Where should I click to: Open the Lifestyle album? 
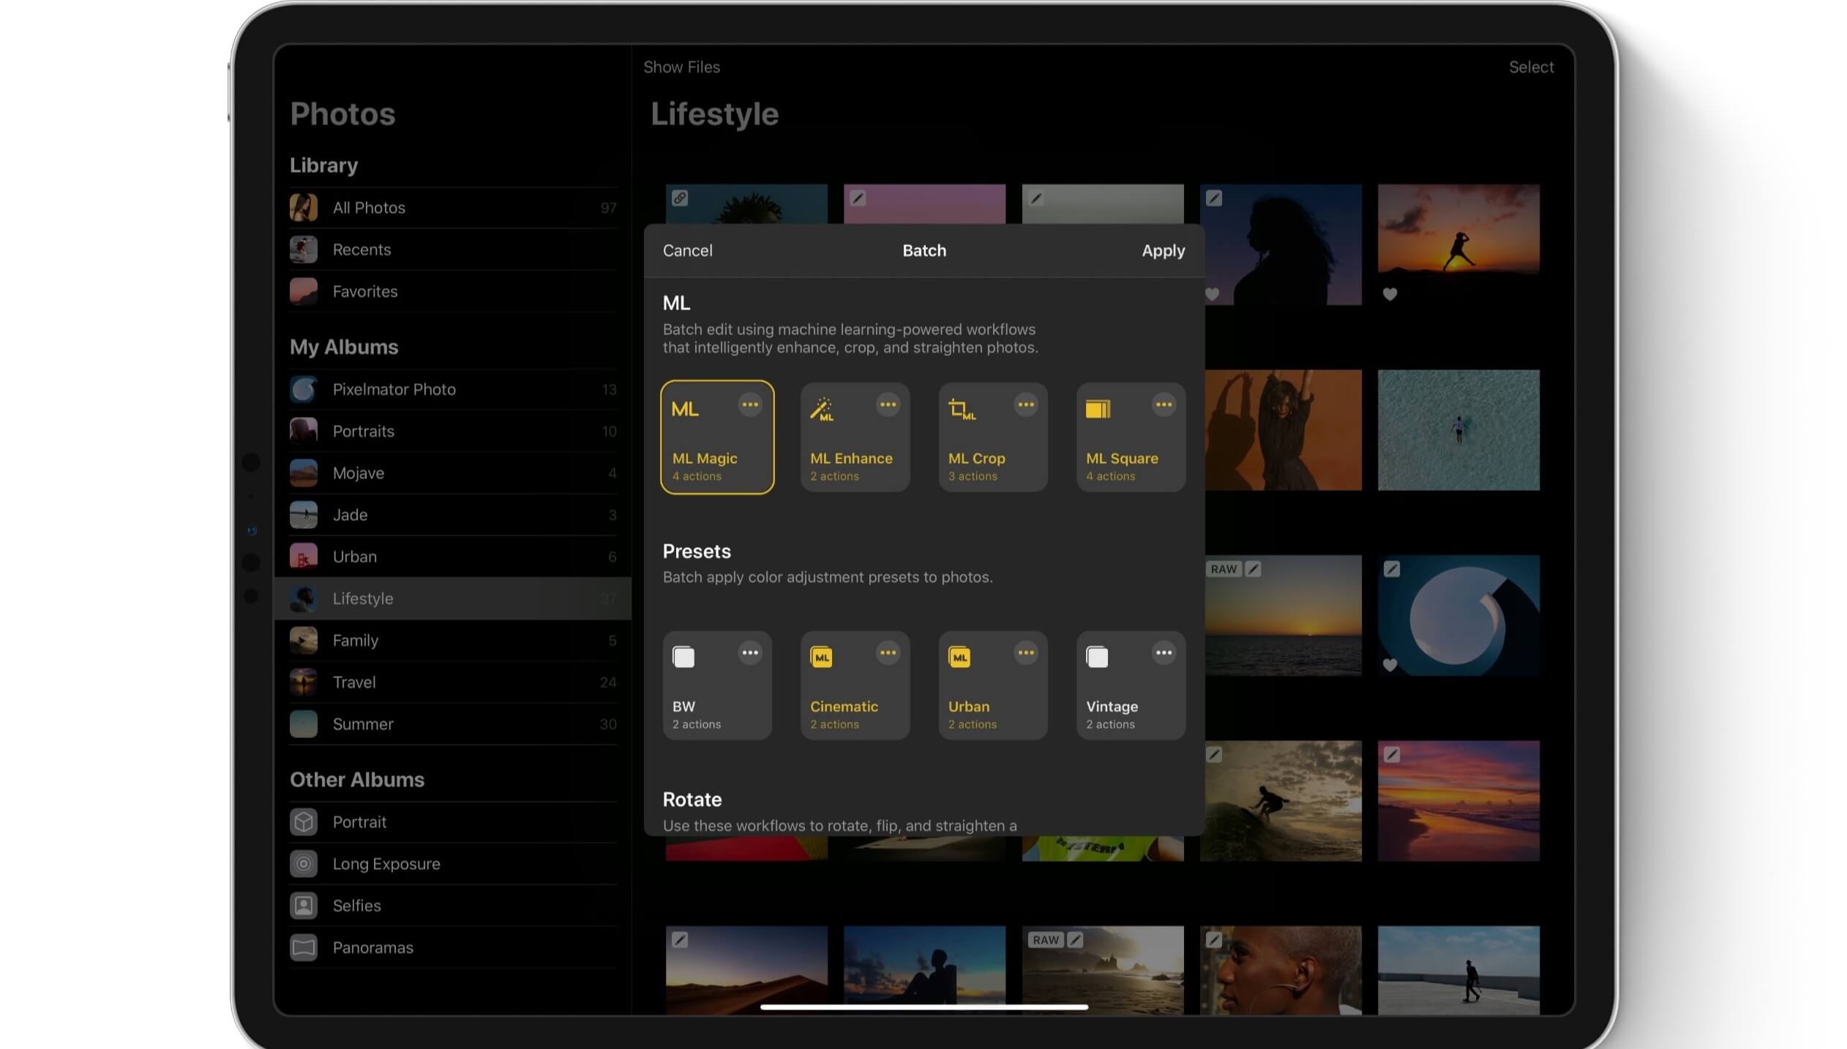[x=453, y=598]
